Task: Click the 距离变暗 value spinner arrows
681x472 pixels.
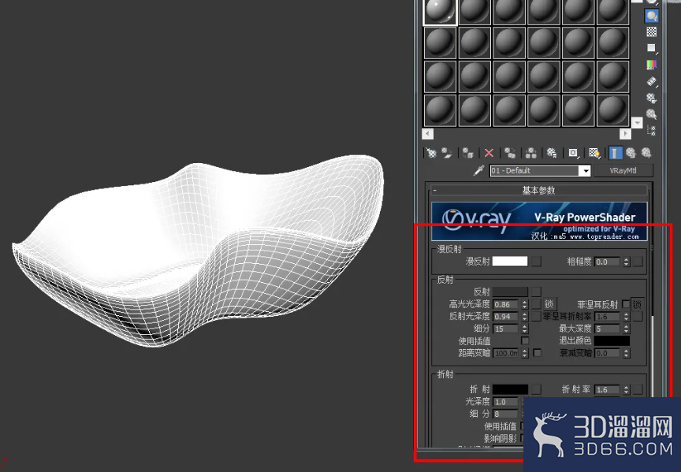Action: point(525,352)
